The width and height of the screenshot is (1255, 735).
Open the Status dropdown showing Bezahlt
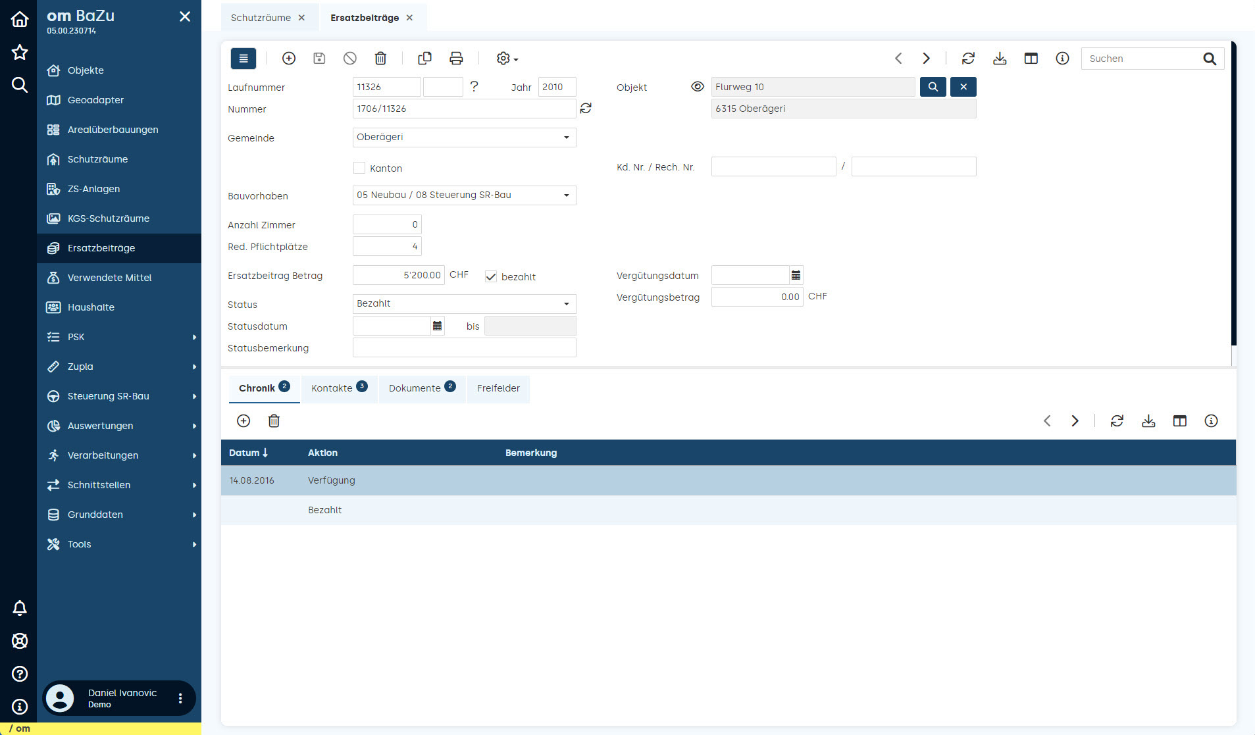click(464, 304)
